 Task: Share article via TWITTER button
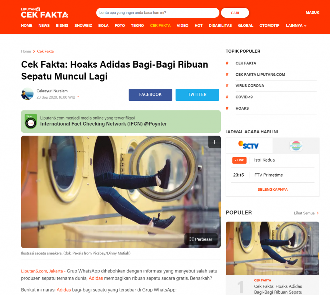pos(197,95)
